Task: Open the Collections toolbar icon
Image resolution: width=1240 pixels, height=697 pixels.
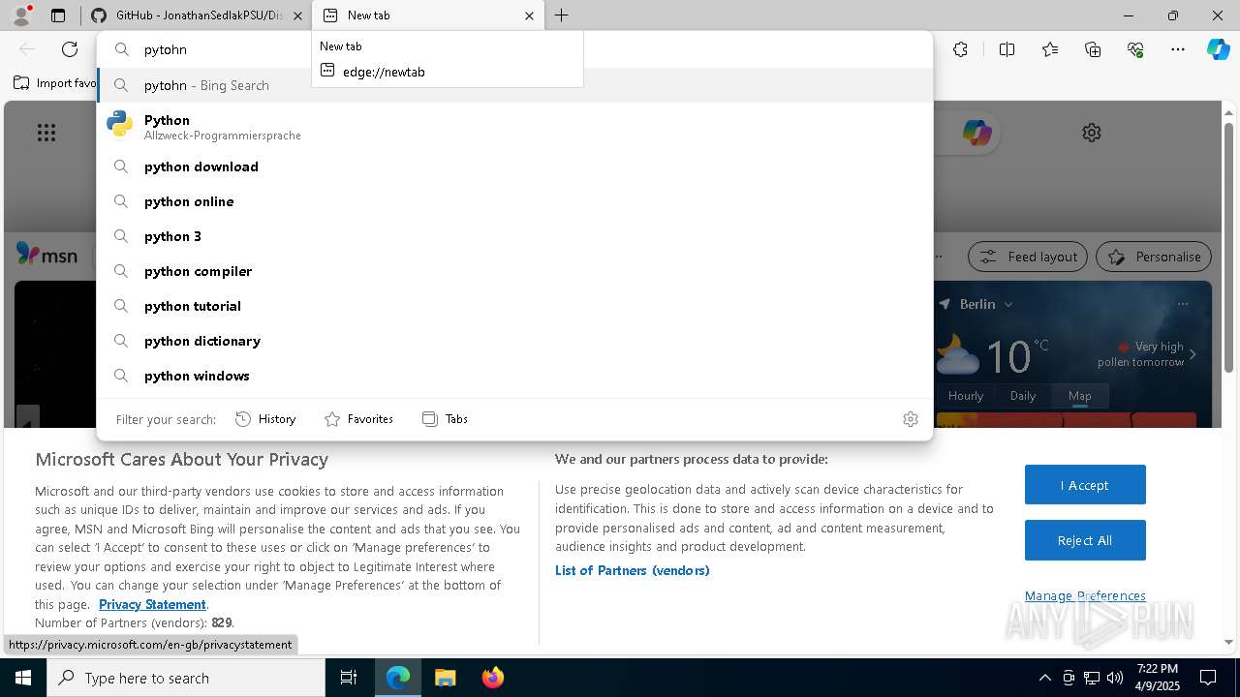Action: (1093, 49)
